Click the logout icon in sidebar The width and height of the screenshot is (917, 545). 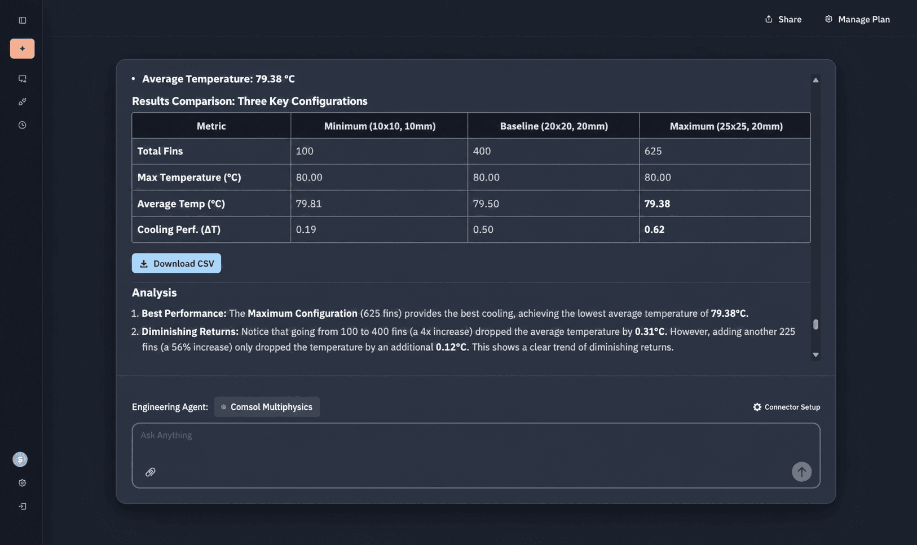[23, 506]
